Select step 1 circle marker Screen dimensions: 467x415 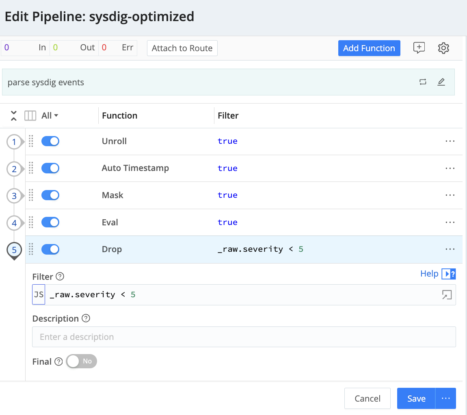(14, 142)
